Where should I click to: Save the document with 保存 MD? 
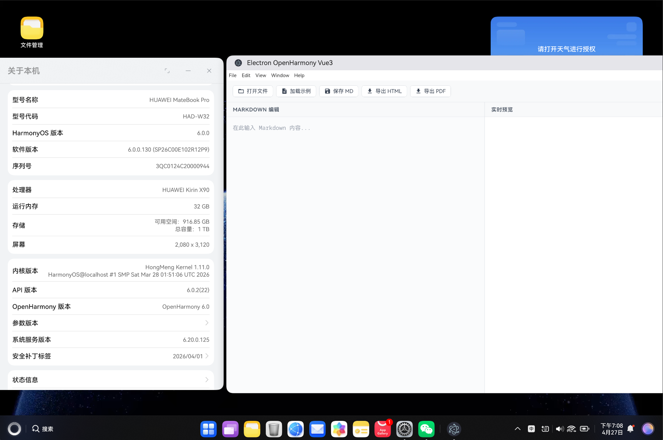(x=339, y=91)
